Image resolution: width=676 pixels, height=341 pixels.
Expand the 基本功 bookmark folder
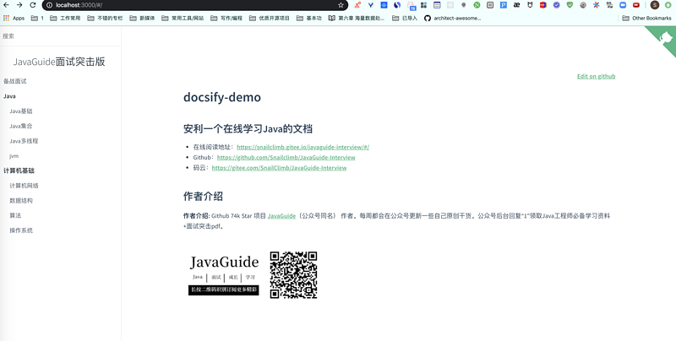click(309, 18)
